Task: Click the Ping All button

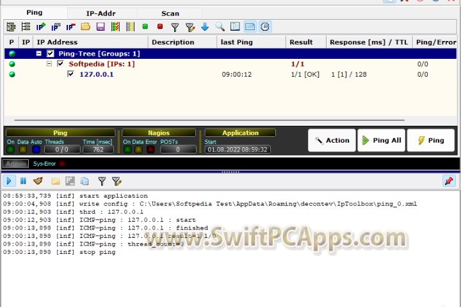Action: pyautogui.click(x=382, y=141)
